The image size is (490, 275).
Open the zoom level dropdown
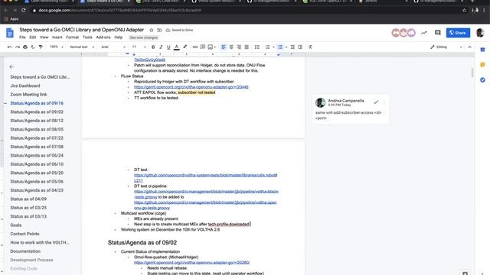coord(57,47)
